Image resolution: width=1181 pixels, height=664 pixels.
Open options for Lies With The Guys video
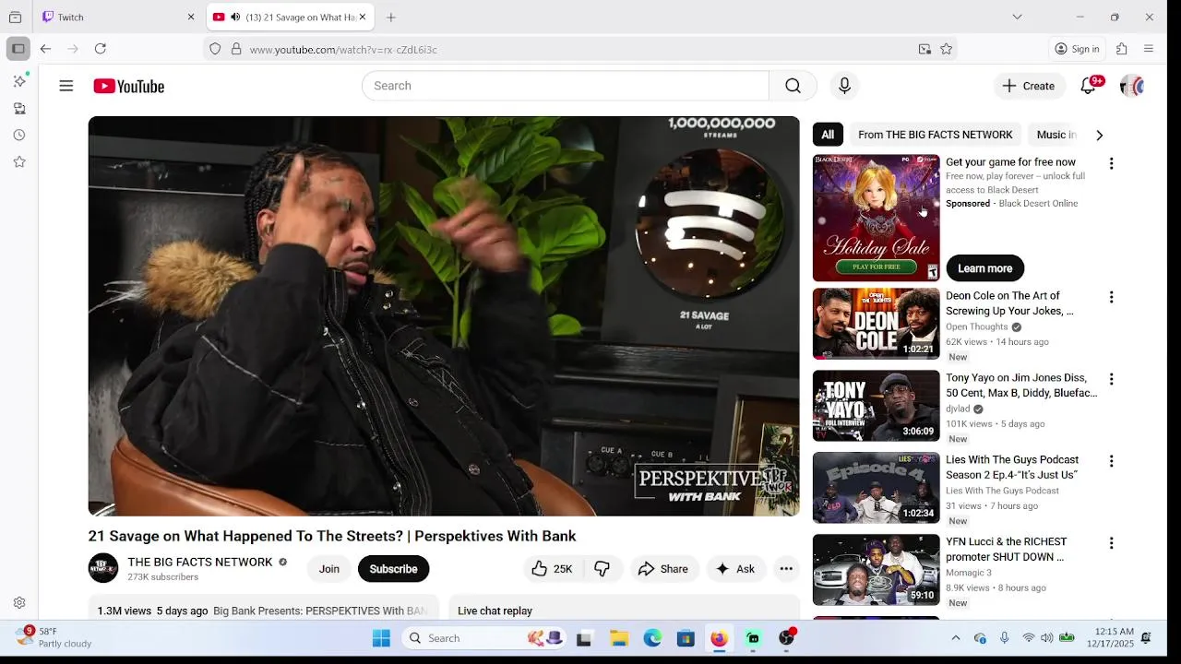(x=1111, y=461)
